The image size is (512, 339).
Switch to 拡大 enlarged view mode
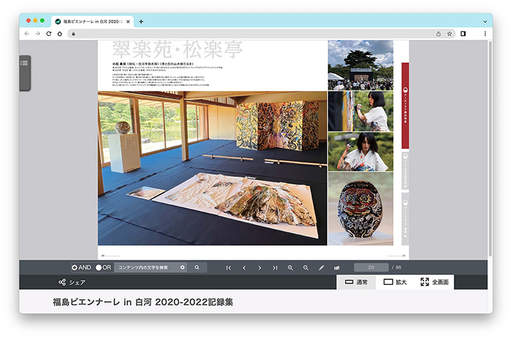(395, 282)
